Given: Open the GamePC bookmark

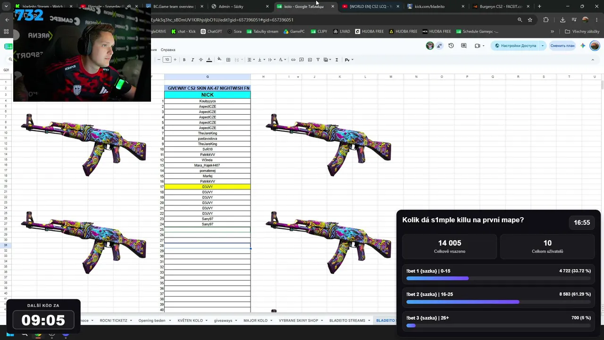Looking at the screenshot, I should tap(294, 32).
